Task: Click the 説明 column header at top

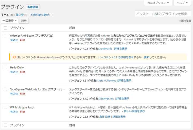Action: click(x=72, y=28)
